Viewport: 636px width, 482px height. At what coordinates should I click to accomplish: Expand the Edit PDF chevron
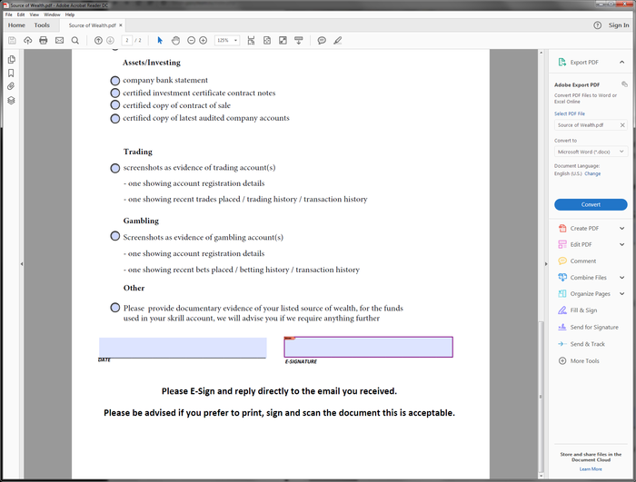[621, 244]
